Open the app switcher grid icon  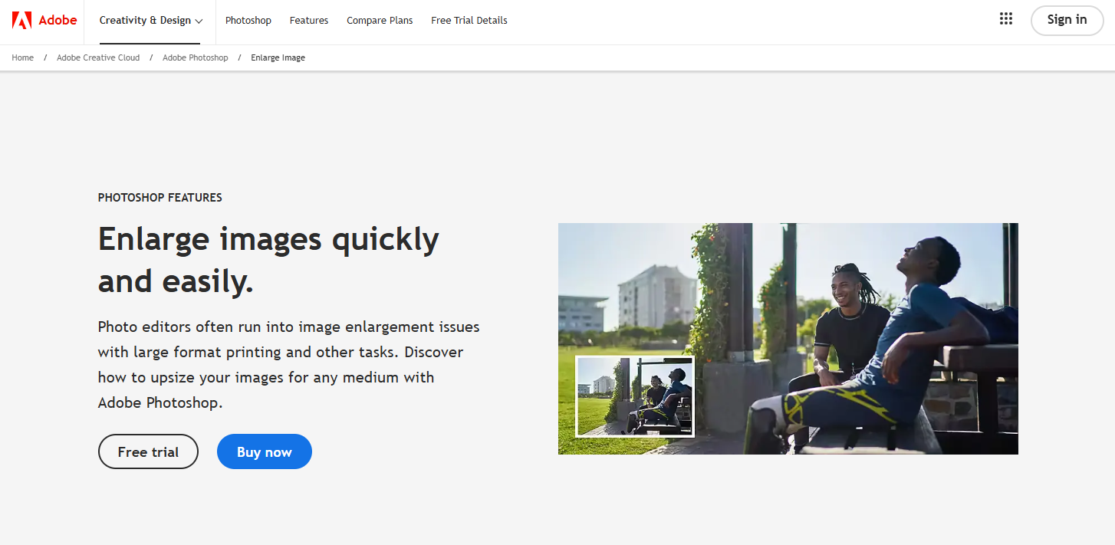[1006, 19]
